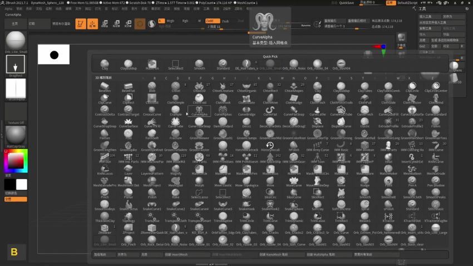Pick a hue in the color picker square

16,161
